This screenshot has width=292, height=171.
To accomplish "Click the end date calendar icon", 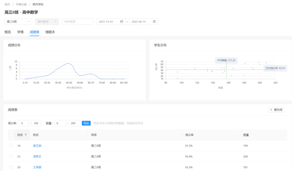I will 154,22.
